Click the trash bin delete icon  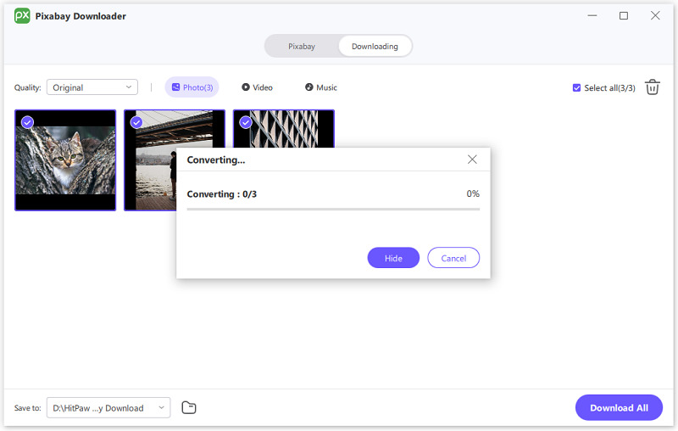tap(652, 87)
